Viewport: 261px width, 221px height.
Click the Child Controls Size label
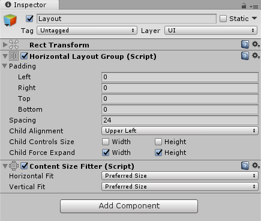point(41,142)
